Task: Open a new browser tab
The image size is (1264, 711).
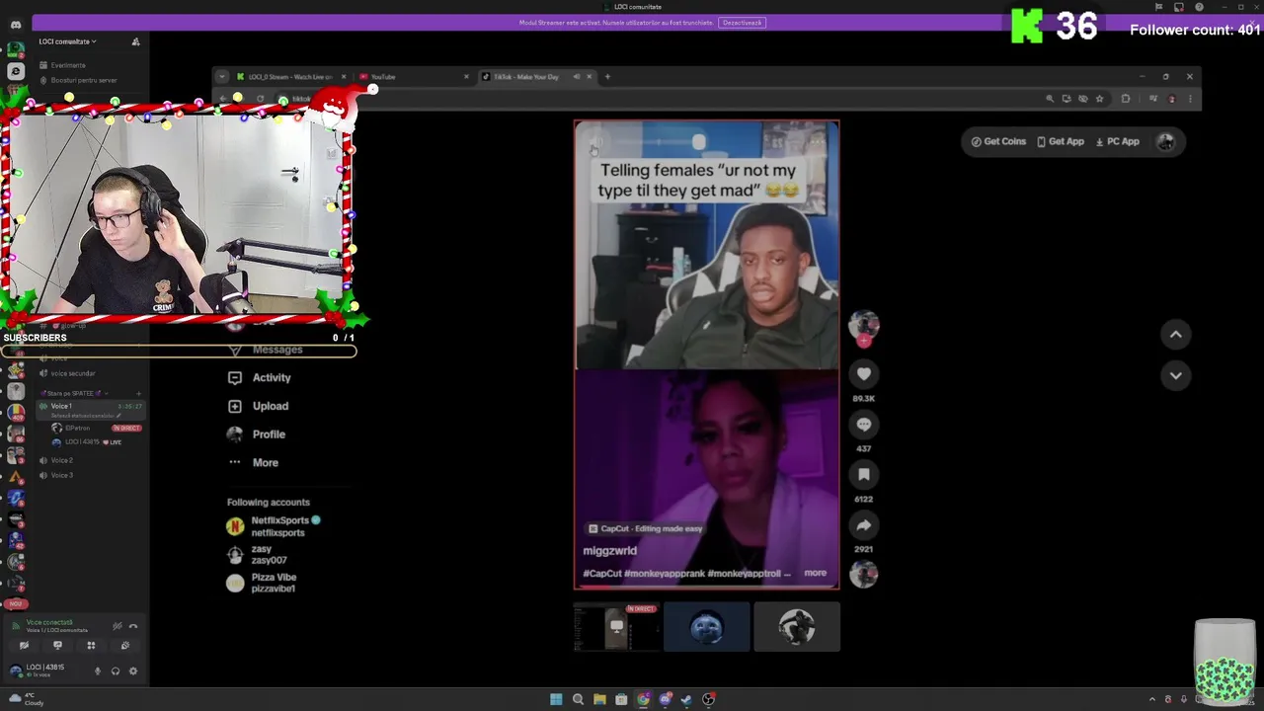Action: 607,76
